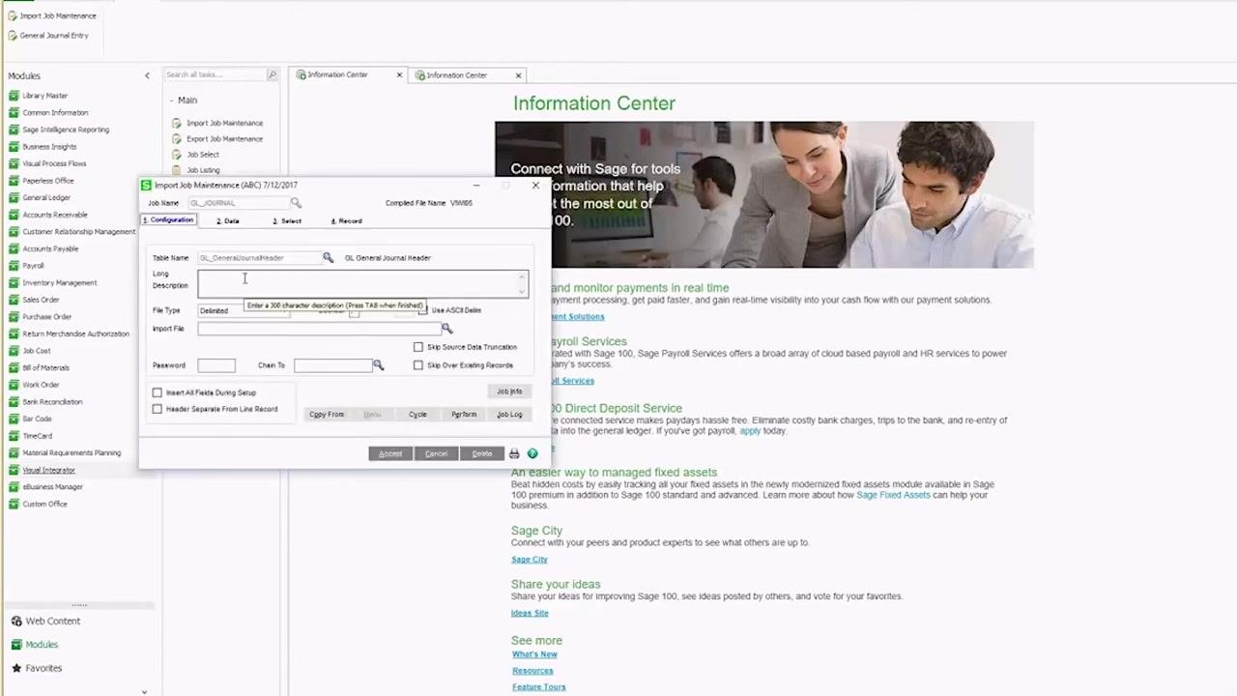Browse for Import File with its magnifier
This screenshot has height=696, width=1237.
click(x=446, y=329)
